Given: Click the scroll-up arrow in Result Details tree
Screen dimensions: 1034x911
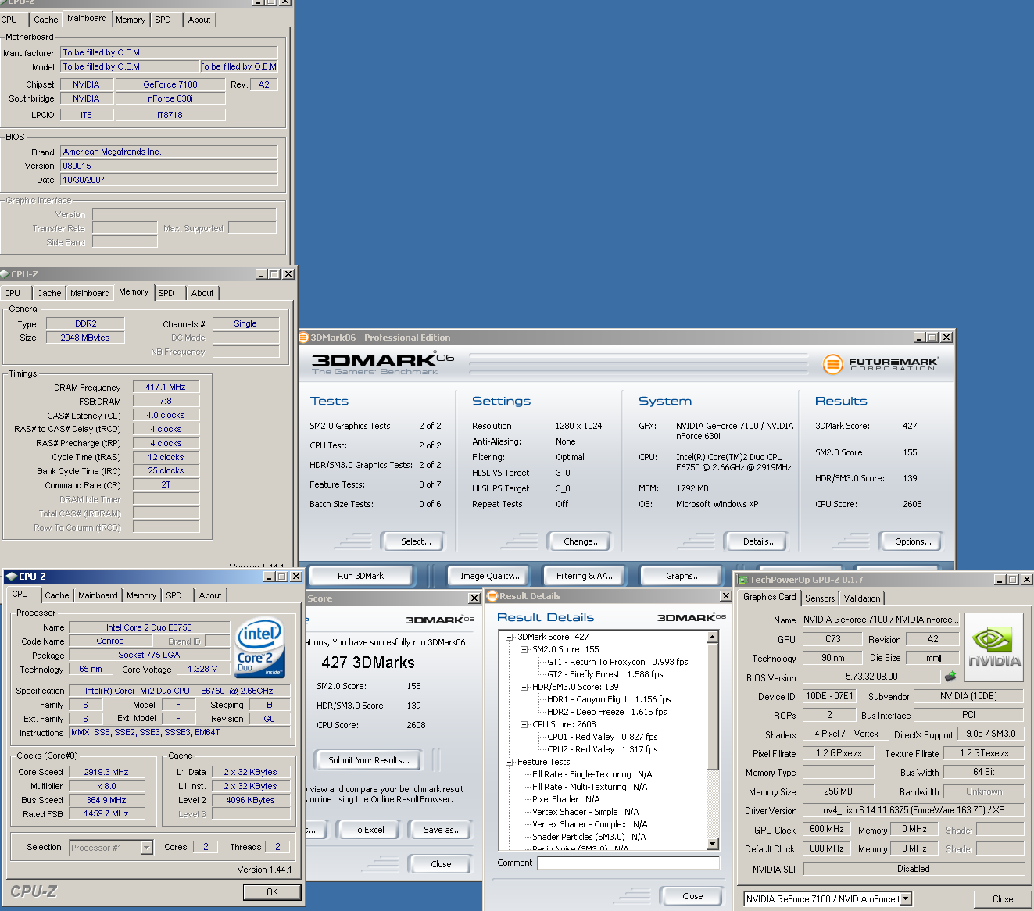Looking at the screenshot, I should [x=712, y=637].
